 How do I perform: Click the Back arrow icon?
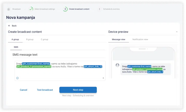pos(9,26)
